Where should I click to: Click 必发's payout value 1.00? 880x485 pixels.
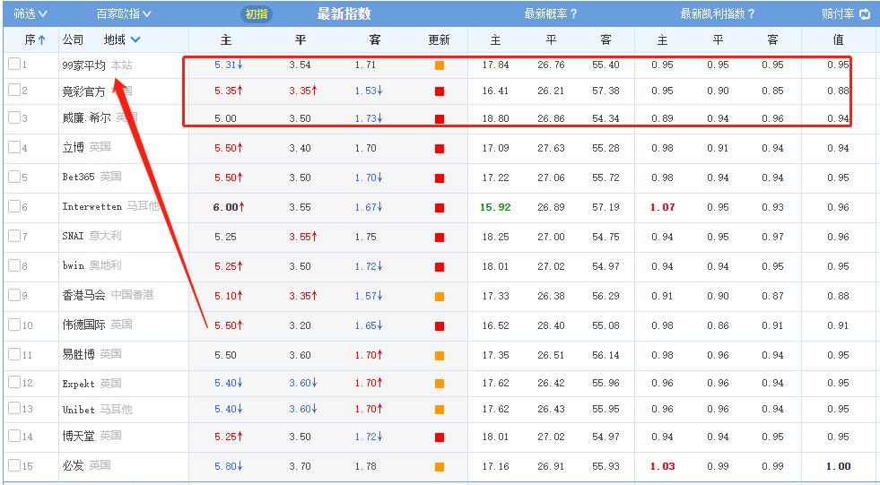tap(839, 466)
